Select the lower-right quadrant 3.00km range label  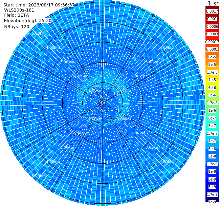(152, 147)
